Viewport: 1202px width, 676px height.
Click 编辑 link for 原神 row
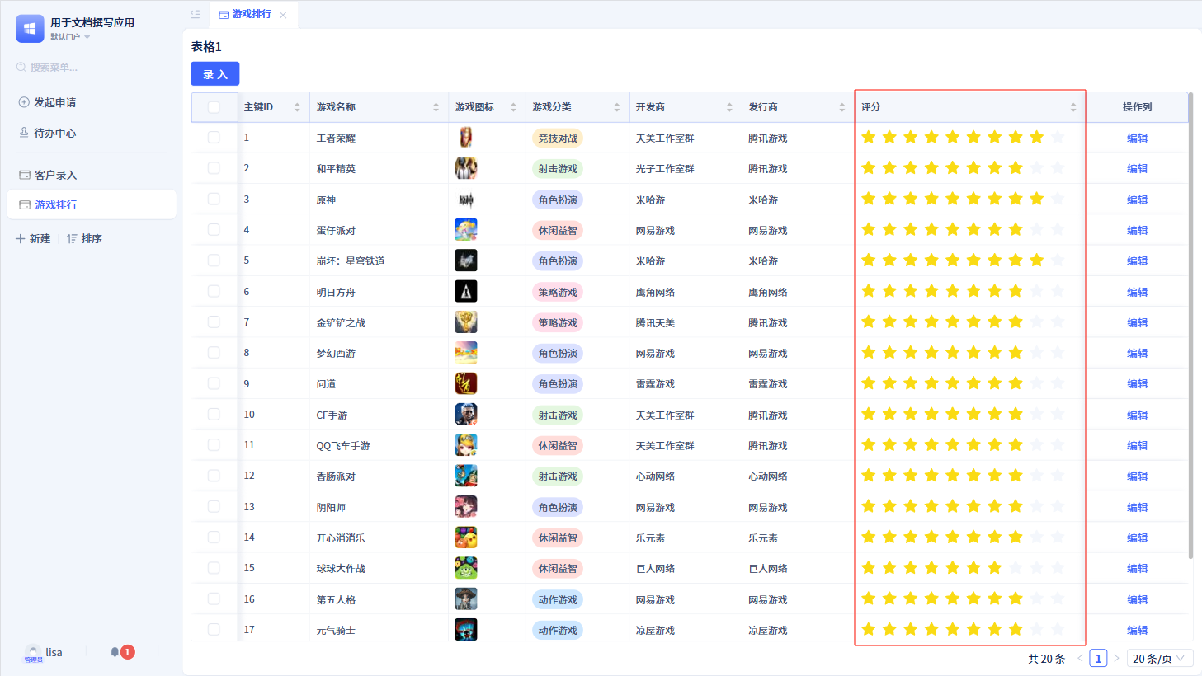point(1137,200)
